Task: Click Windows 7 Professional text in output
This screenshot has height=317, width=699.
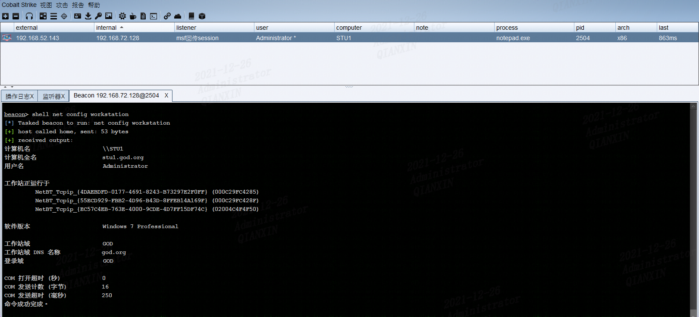Action: point(140,226)
